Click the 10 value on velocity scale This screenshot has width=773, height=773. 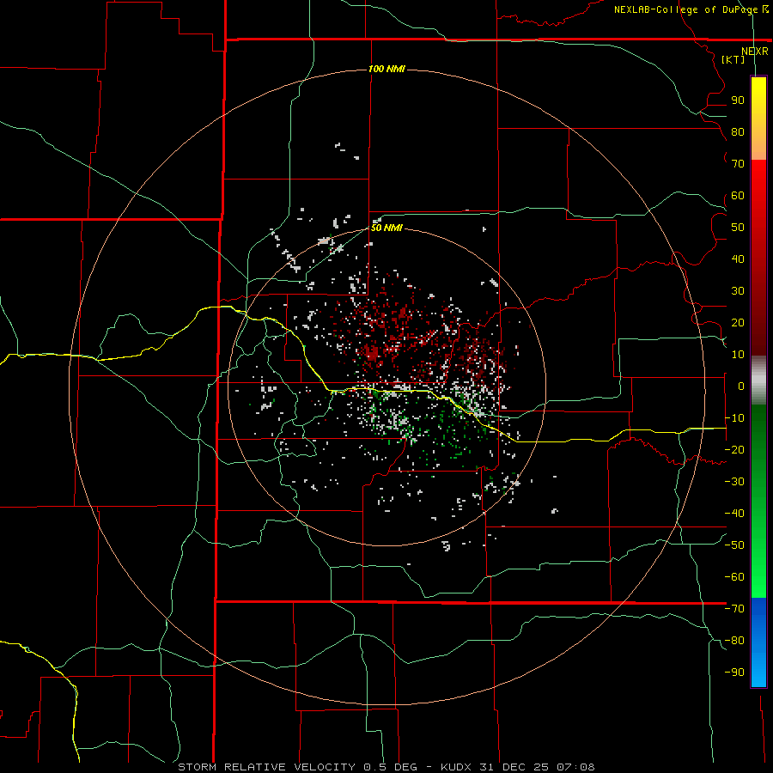click(x=738, y=355)
